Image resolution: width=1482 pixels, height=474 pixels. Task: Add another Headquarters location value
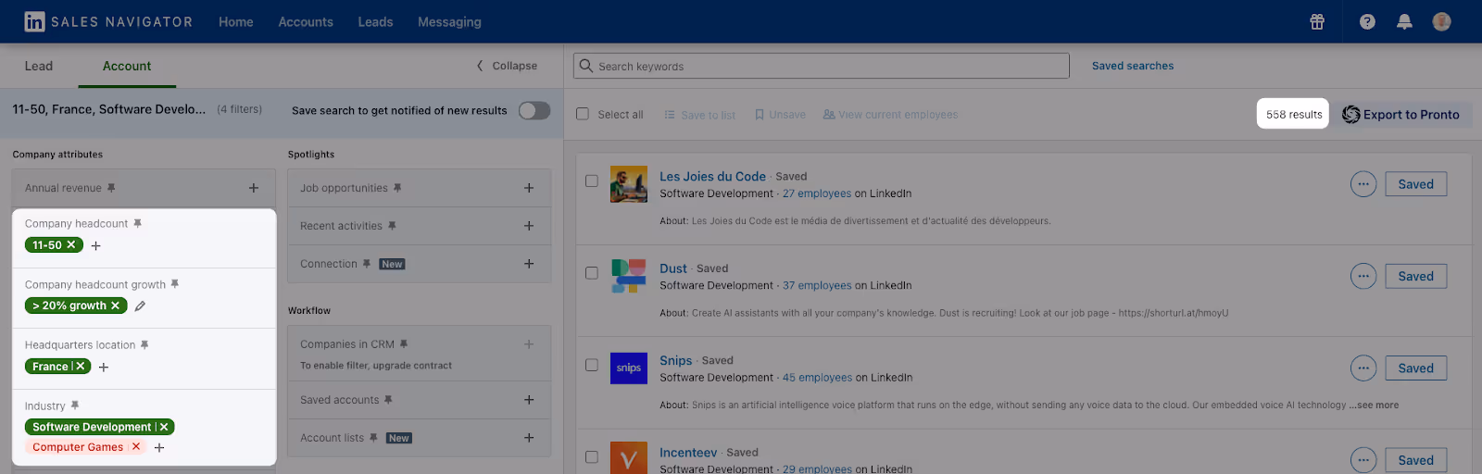tap(104, 368)
